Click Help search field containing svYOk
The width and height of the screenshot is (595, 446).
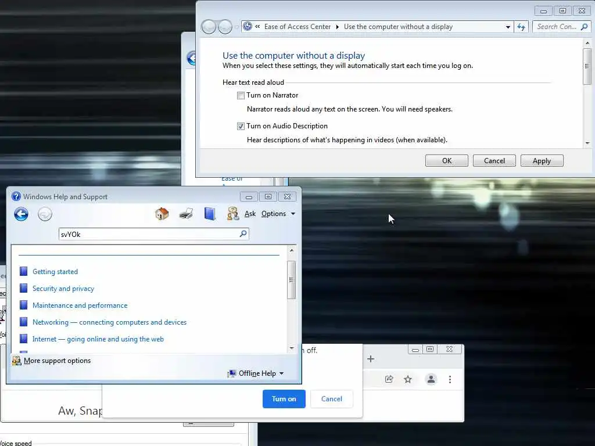click(153, 234)
